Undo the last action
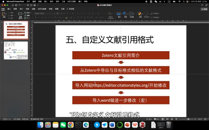Screen dimensions: 209x130 (x=20, y=5)
